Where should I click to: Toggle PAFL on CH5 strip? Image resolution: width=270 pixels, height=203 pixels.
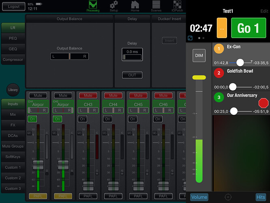[x=138, y=196]
